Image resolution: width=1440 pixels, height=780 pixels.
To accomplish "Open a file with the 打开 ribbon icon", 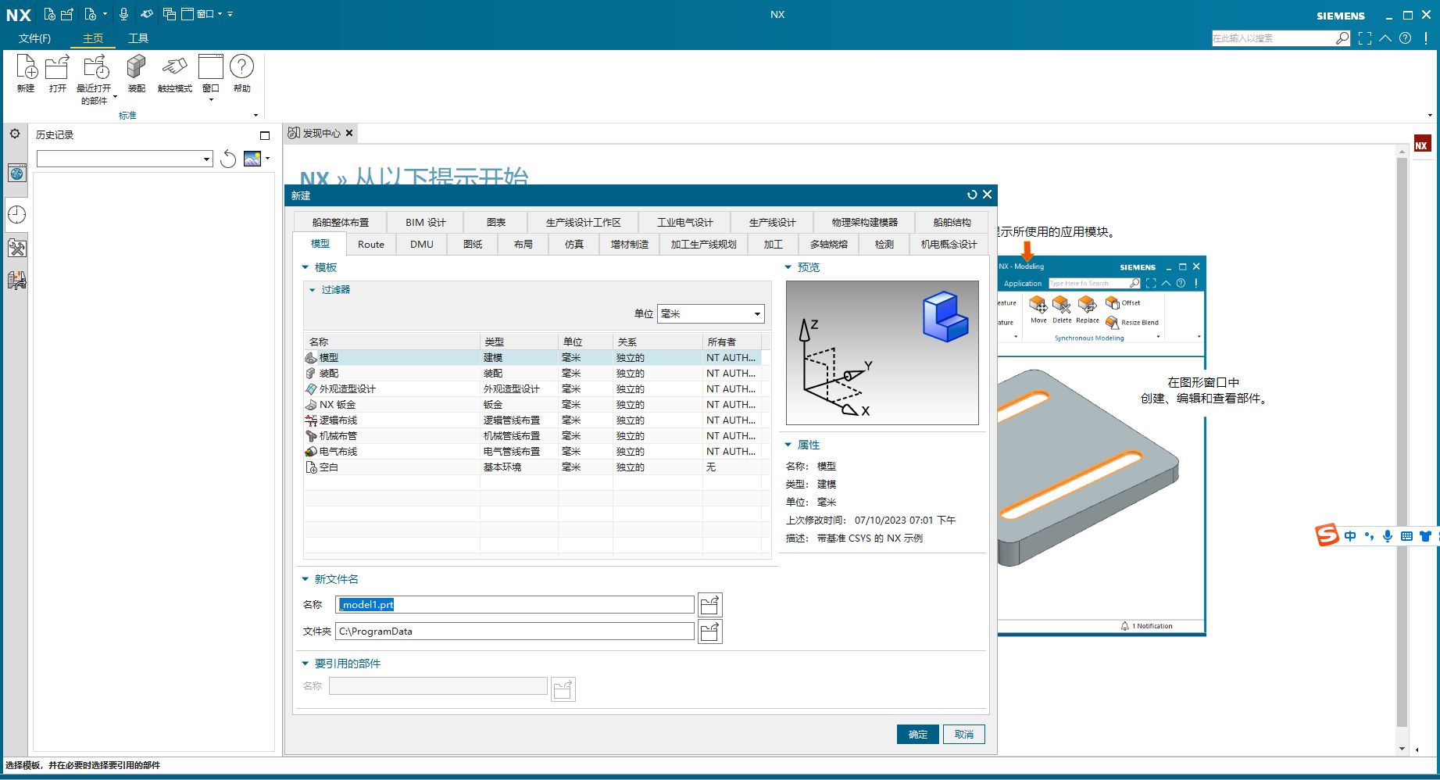I will (x=57, y=74).
